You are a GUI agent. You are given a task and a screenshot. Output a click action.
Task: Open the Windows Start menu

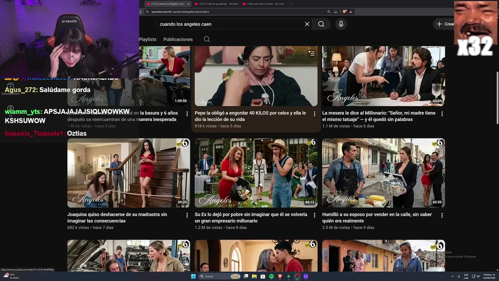[x=193, y=276]
